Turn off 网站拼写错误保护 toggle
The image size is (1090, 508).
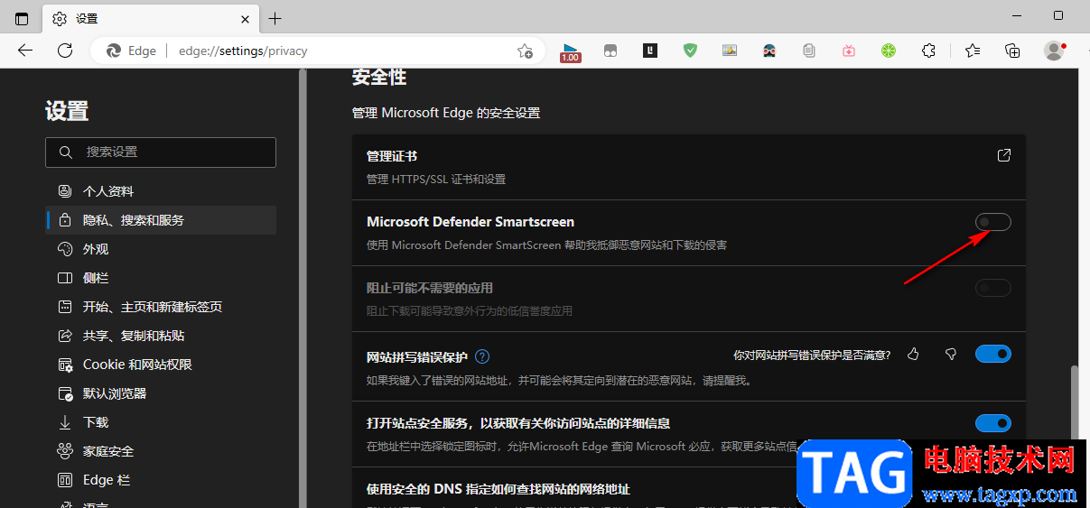(992, 355)
